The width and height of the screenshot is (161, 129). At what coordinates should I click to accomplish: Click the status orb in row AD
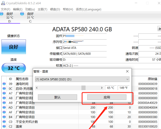pos(4,107)
